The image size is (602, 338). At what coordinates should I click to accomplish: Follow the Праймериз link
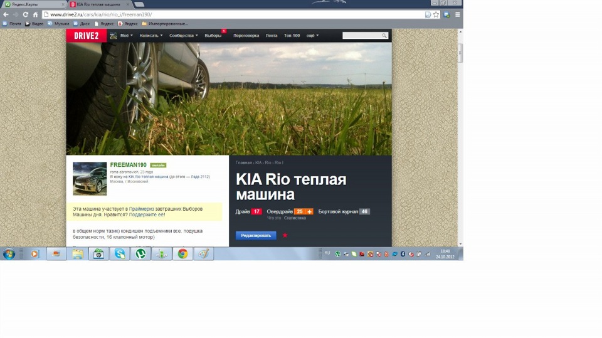click(x=141, y=209)
